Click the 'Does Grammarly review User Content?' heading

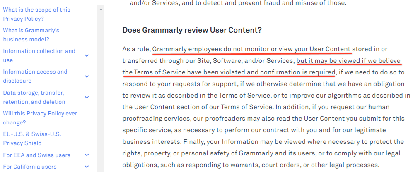(192, 30)
